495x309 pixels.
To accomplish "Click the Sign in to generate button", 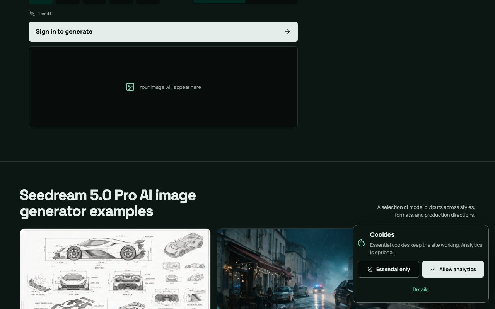I will pos(163,32).
